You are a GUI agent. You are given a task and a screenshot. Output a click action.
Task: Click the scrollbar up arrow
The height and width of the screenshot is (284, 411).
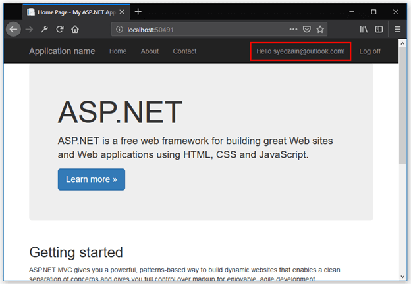402,43
